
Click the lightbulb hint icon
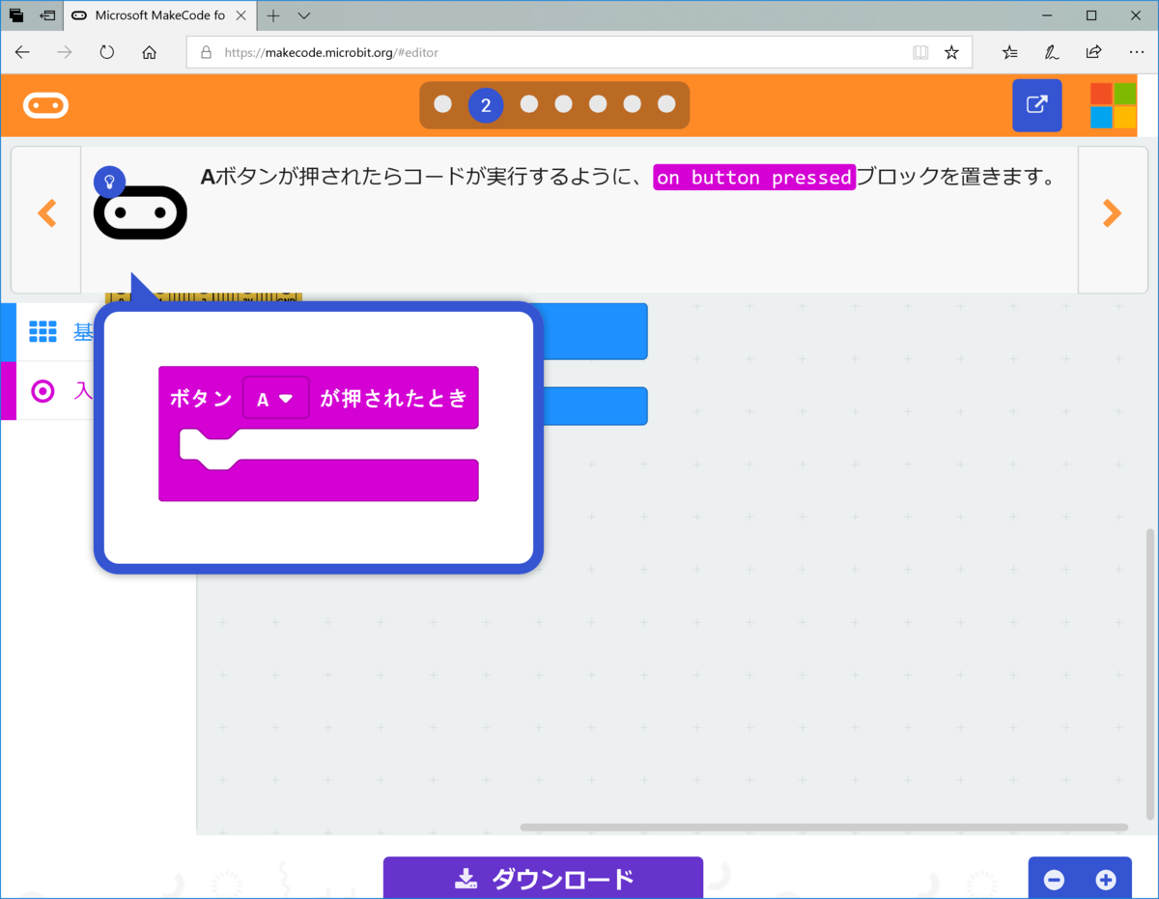(x=110, y=181)
